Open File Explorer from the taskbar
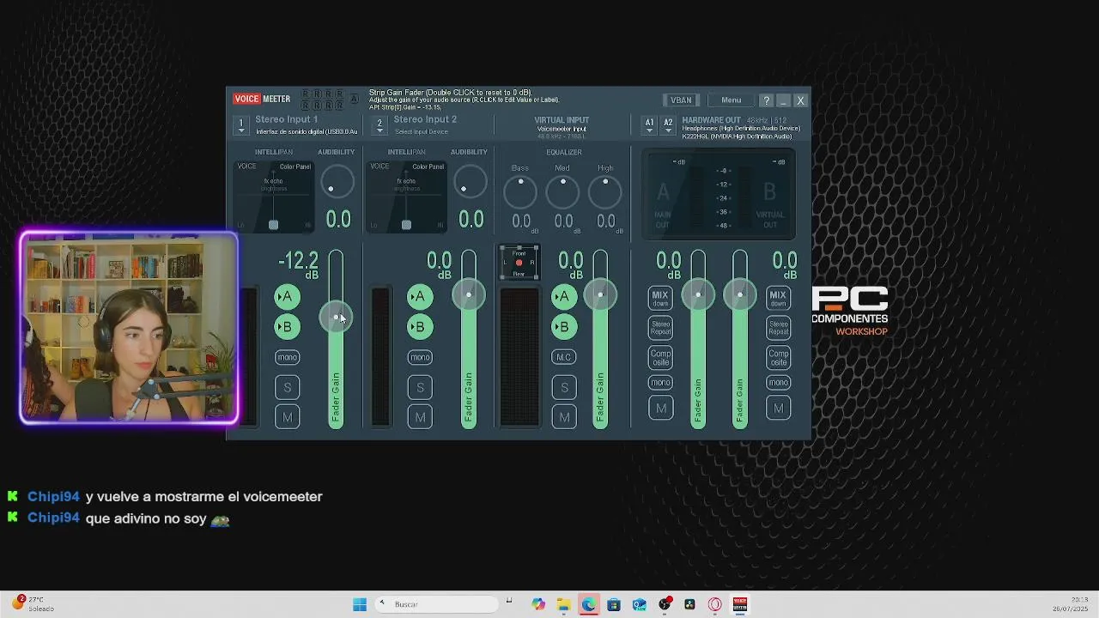Viewport: 1099px width, 618px height. 563,604
